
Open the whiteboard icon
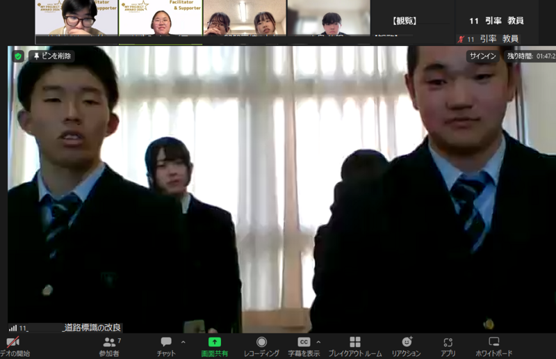493,342
